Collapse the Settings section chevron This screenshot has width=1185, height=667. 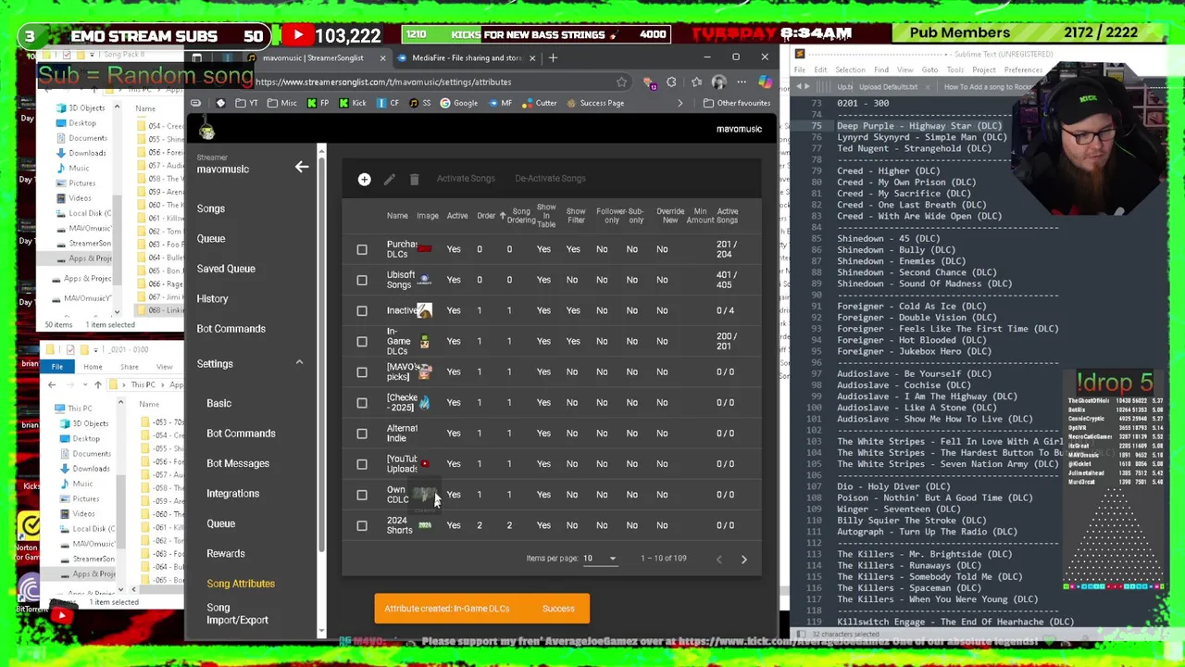coord(299,363)
